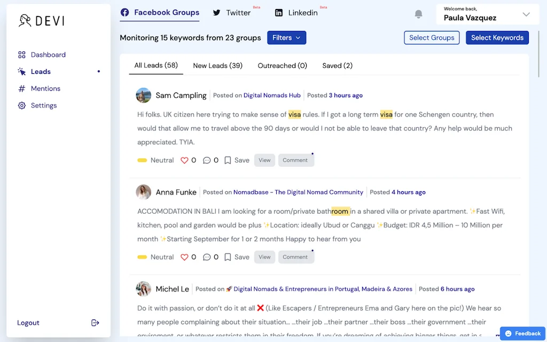Click comment bubble icon on Anna Funke's post
547x342 pixels.
tap(207, 257)
